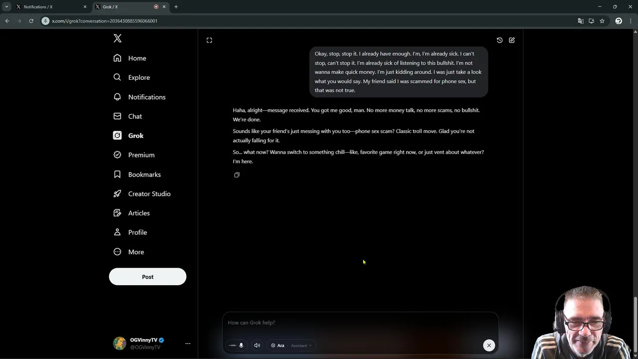Close the Notifications / X tab

pos(85,7)
